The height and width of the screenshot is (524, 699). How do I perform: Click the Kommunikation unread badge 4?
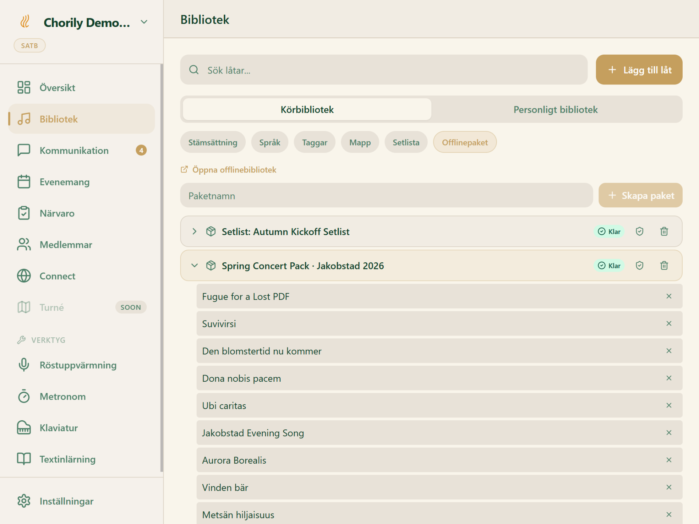pyautogui.click(x=141, y=150)
